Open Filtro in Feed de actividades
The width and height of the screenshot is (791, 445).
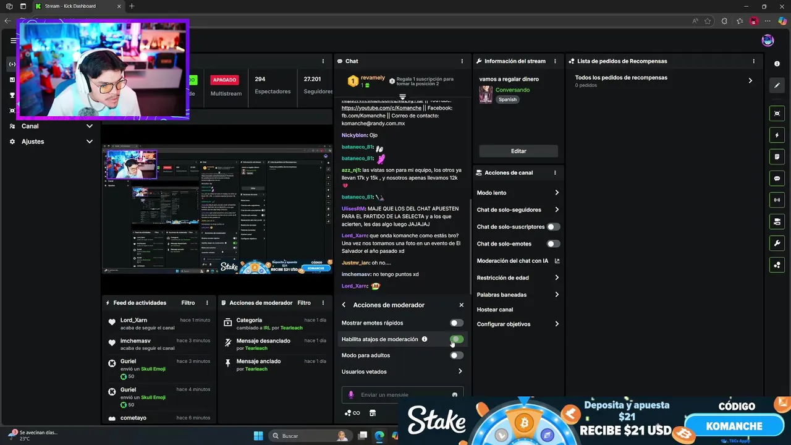[x=188, y=303]
